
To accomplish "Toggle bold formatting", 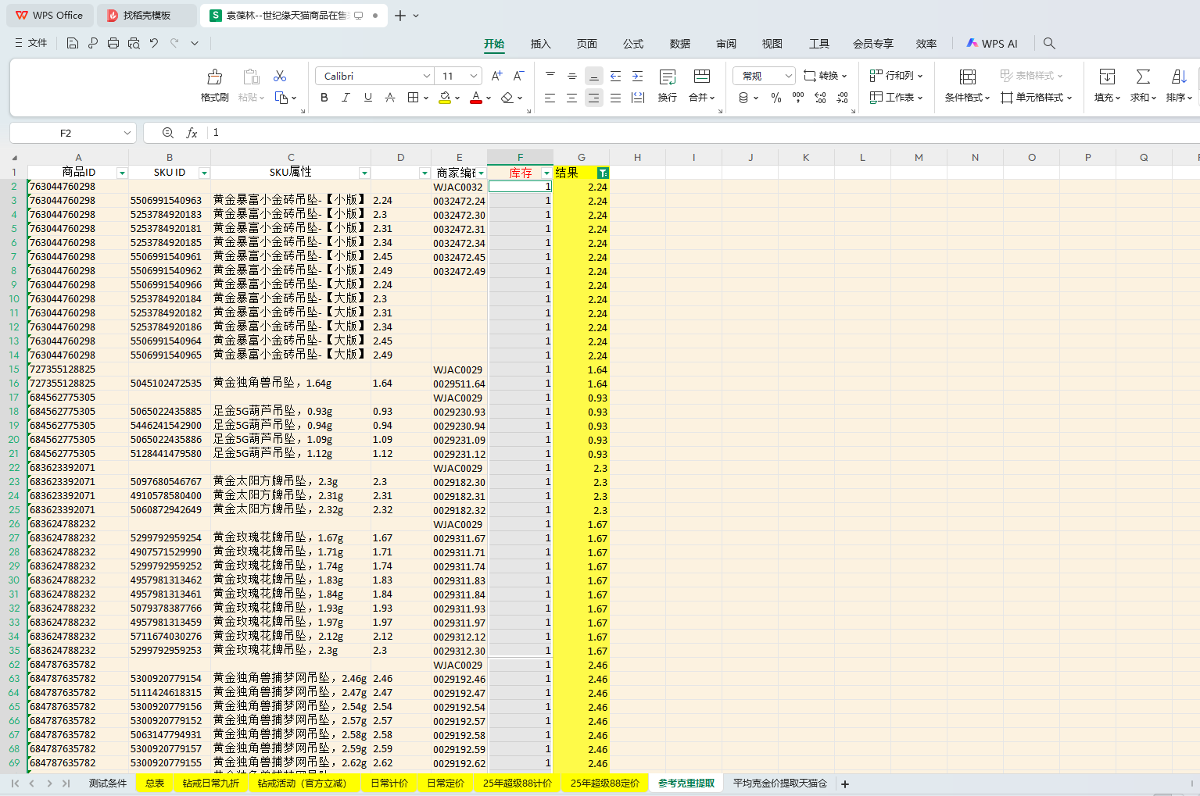I will tap(324, 98).
